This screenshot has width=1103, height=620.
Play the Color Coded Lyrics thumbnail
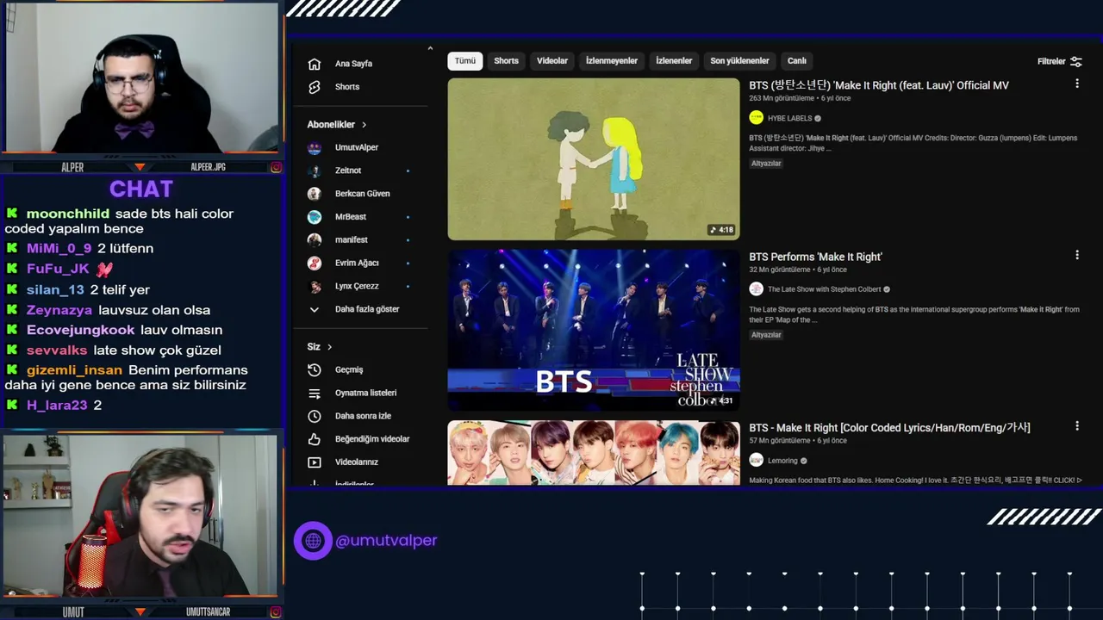click(594, 453)
